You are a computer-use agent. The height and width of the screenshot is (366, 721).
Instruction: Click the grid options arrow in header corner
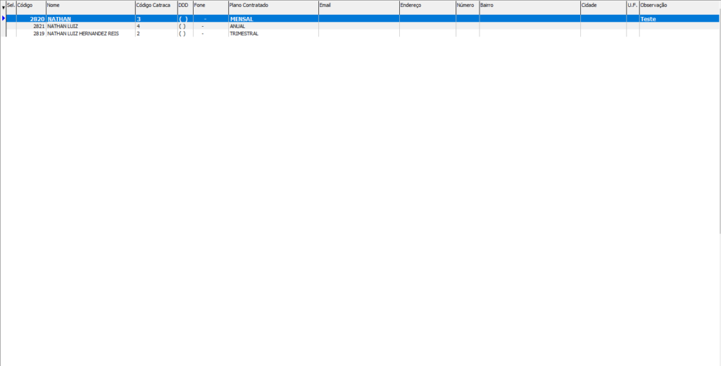tap(4, 7)
